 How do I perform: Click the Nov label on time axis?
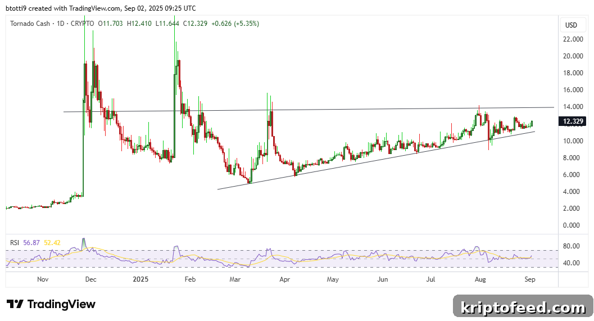[43, 279]
